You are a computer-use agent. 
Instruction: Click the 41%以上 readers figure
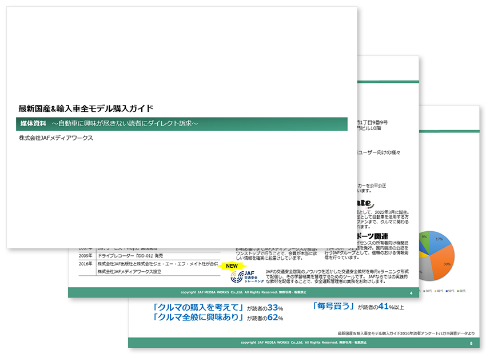(391, 307)
